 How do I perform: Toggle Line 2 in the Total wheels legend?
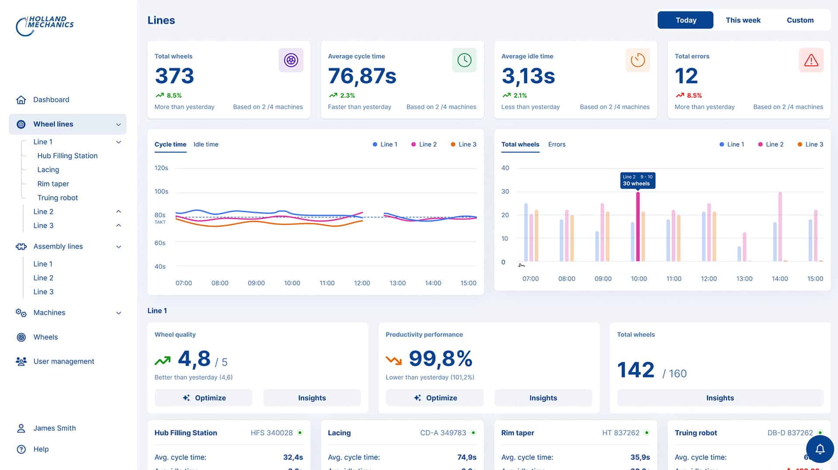(770, 144)
